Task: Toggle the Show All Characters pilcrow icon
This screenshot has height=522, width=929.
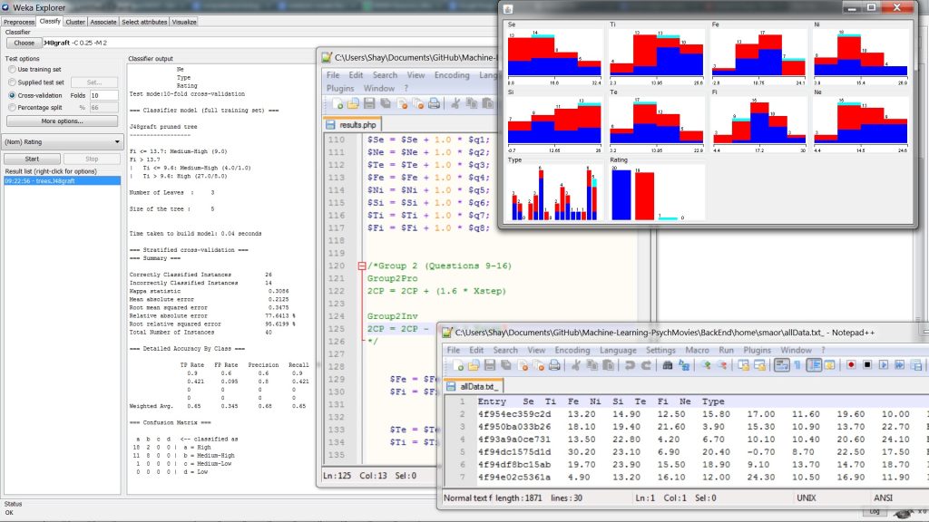Action: point(797,365)
